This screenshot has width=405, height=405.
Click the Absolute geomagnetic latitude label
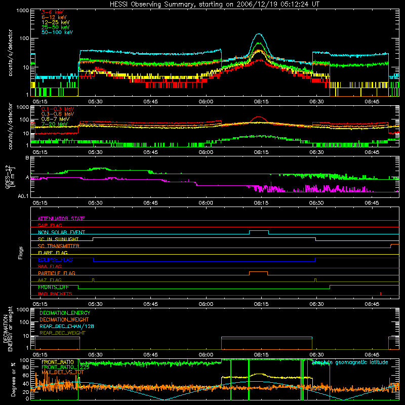[350, 362]
